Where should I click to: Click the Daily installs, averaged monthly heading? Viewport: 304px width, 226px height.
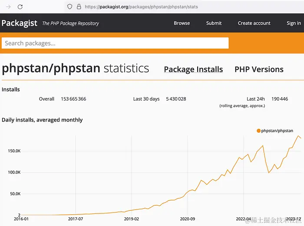tap(42, 120)
